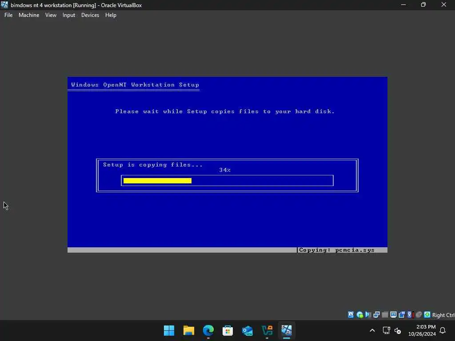Click the hard disk activity indicator
The width and height of the screenshot is (455, 341).
coord(351,315)
